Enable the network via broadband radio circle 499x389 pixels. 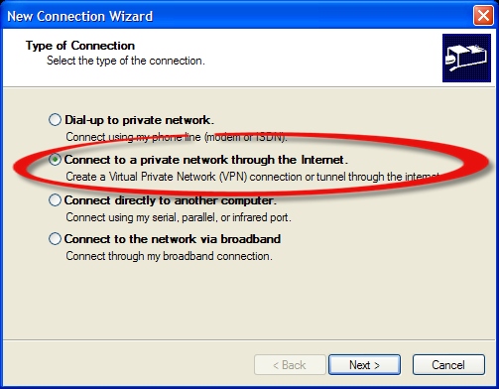click(55, 239)
